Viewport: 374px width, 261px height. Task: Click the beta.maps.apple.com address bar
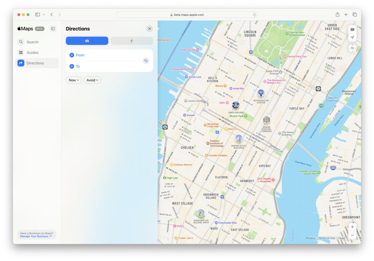pos(187,14)
